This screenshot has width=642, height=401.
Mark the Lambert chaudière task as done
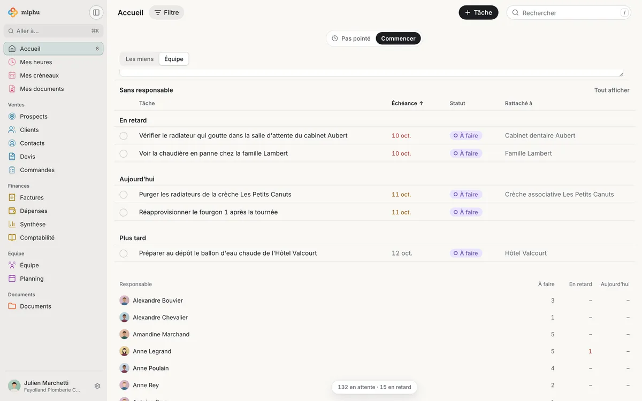tap(124, 153)
